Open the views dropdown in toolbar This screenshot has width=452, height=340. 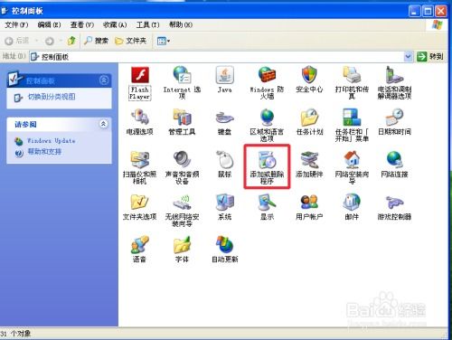coord(164,41)
